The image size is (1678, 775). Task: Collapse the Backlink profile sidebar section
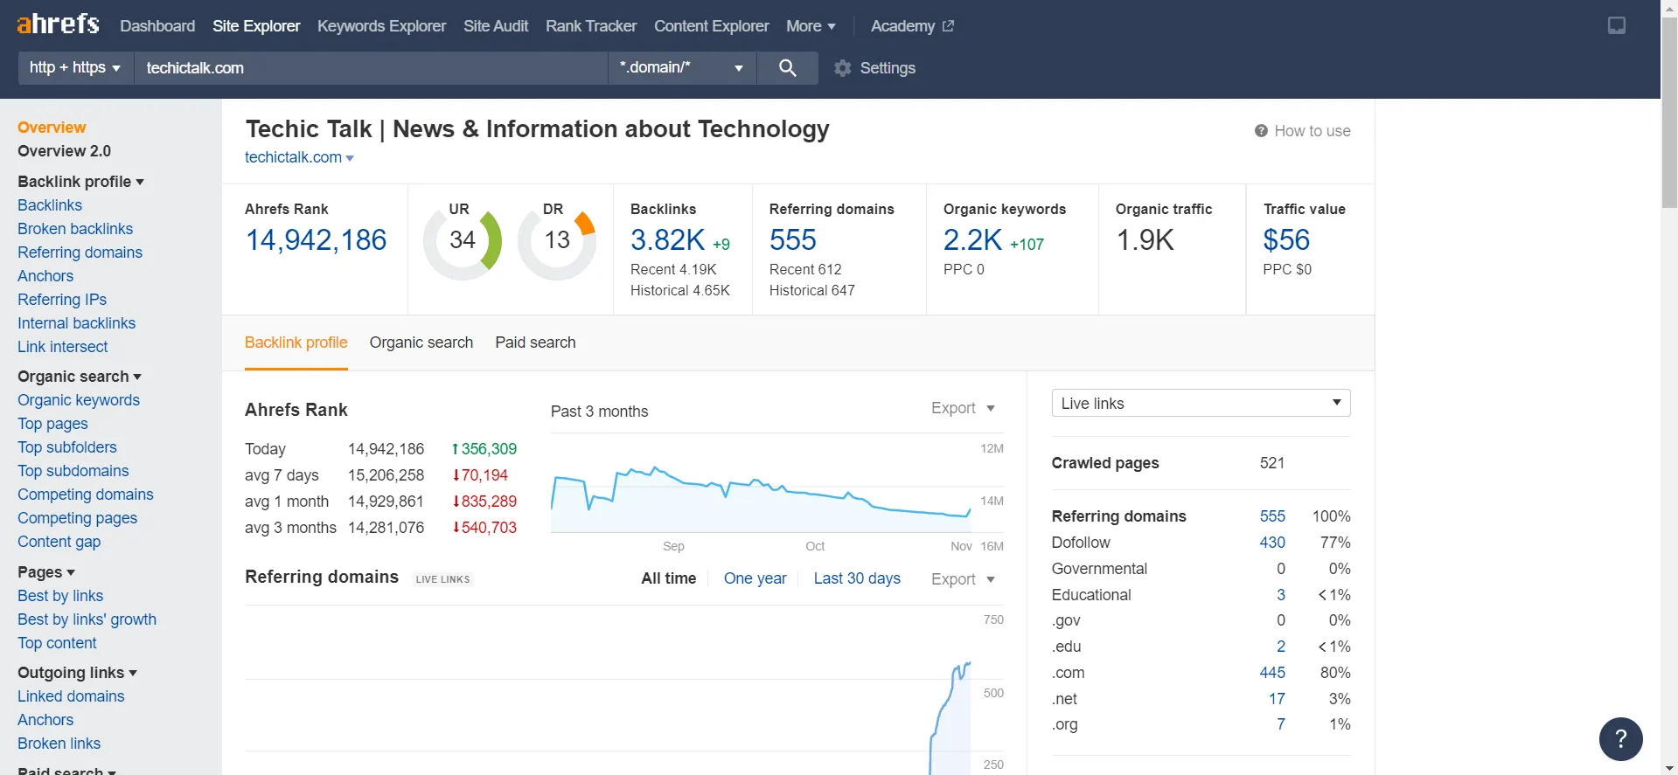click(x=80, y=182)
